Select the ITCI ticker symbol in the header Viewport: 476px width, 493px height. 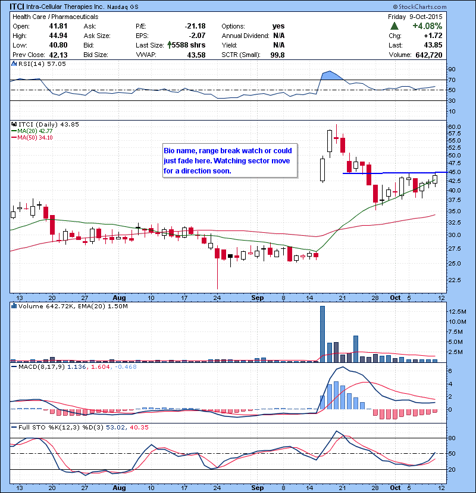[x=17, y=7]
